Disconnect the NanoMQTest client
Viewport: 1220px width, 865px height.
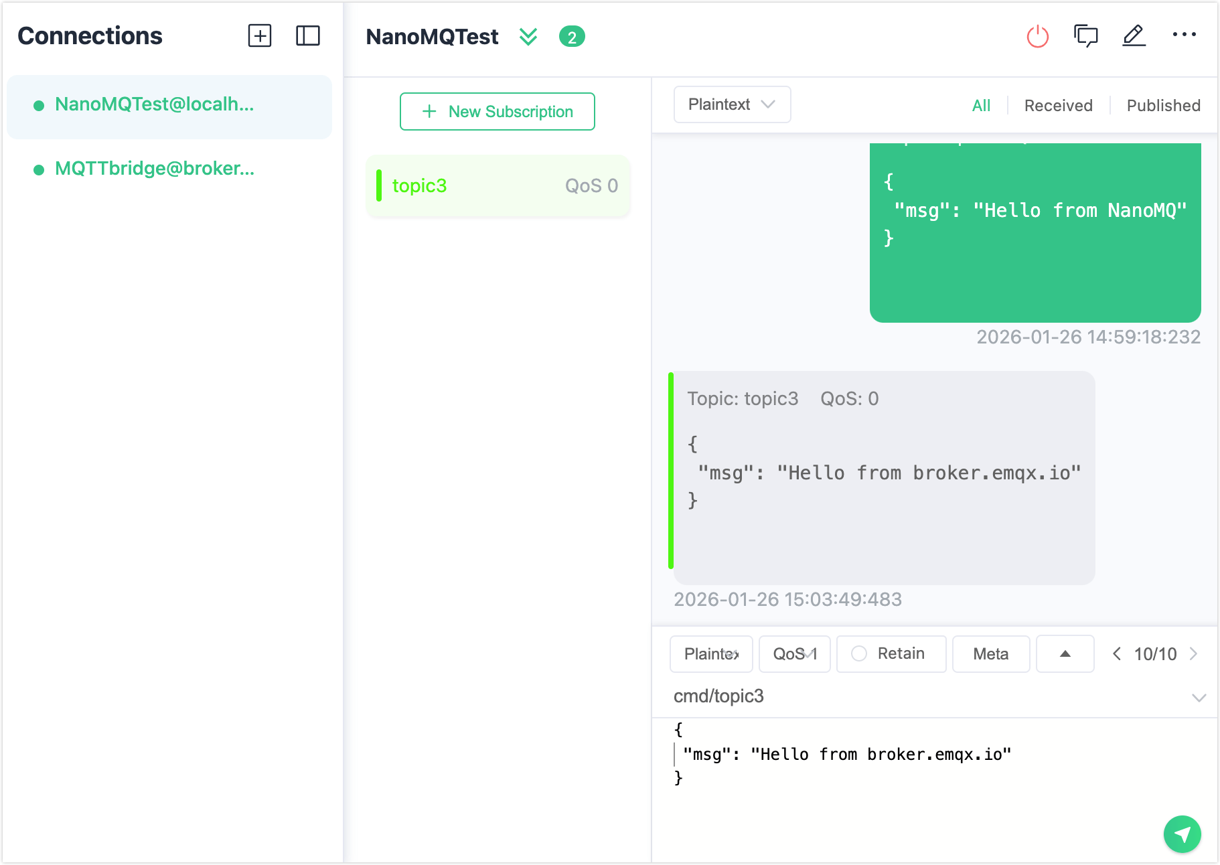1037,36
